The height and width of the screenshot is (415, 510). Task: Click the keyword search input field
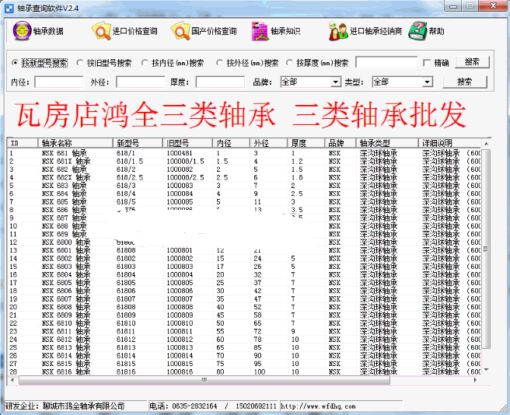point(386,62)
